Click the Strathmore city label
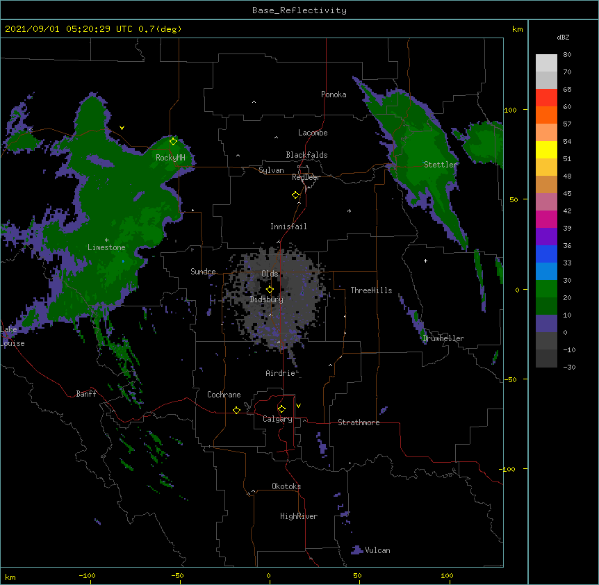Viewport: 599px width, 585px height. point(359,422)
